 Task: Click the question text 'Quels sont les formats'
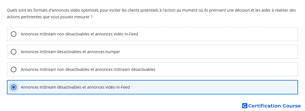(x=24, y=10)
